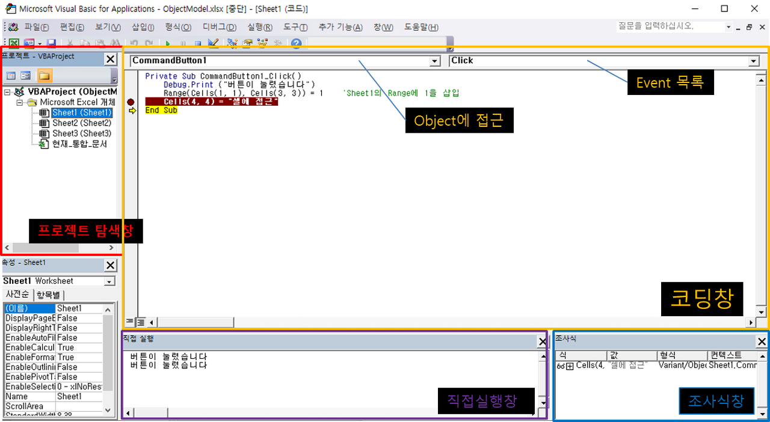Open the 보기 menu
Screen dimensions: 770x422
click(x=108, y=27)
